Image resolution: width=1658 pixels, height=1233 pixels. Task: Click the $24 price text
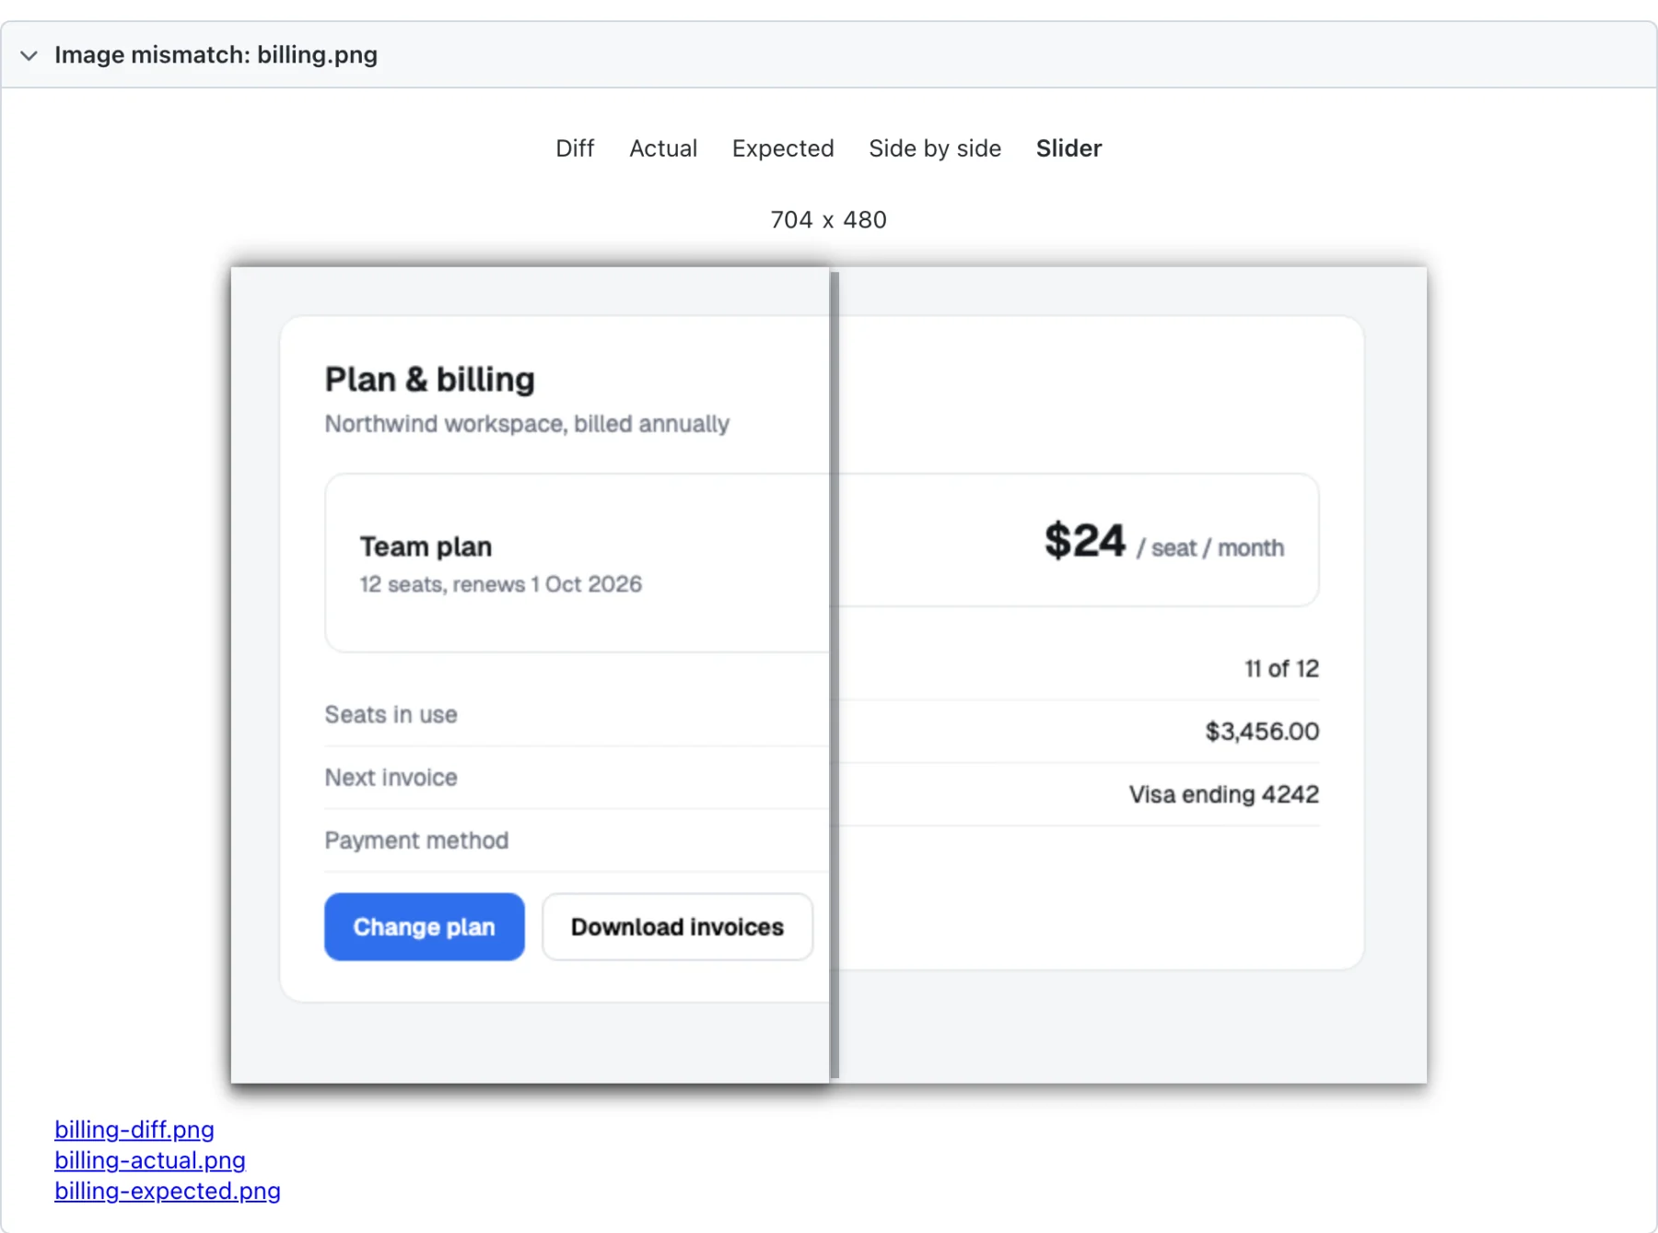[x=1084, y=541]
